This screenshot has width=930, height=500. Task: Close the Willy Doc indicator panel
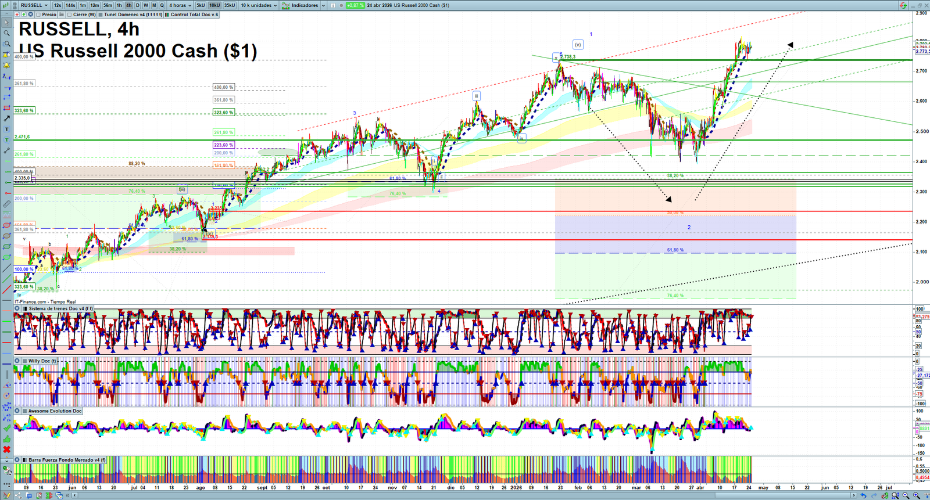click(x=17, y=361)
